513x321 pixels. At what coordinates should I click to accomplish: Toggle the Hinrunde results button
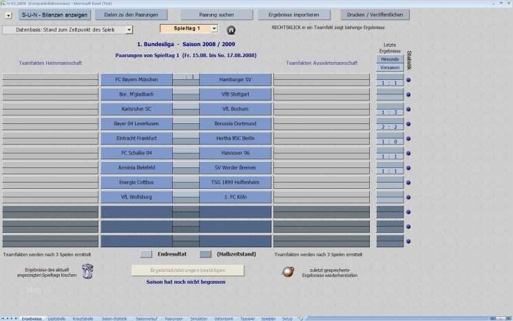tap(390, 59)
